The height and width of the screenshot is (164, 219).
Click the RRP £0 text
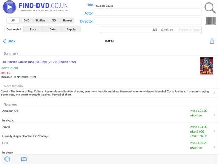click(6, 73)
